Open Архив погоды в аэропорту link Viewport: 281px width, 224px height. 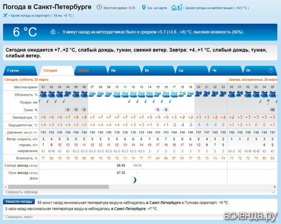42,16
